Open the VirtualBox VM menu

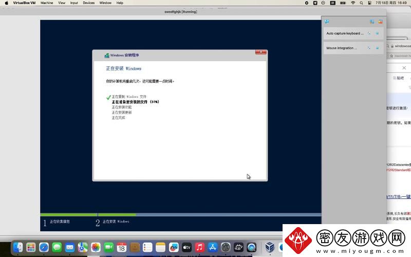point(24,3)
